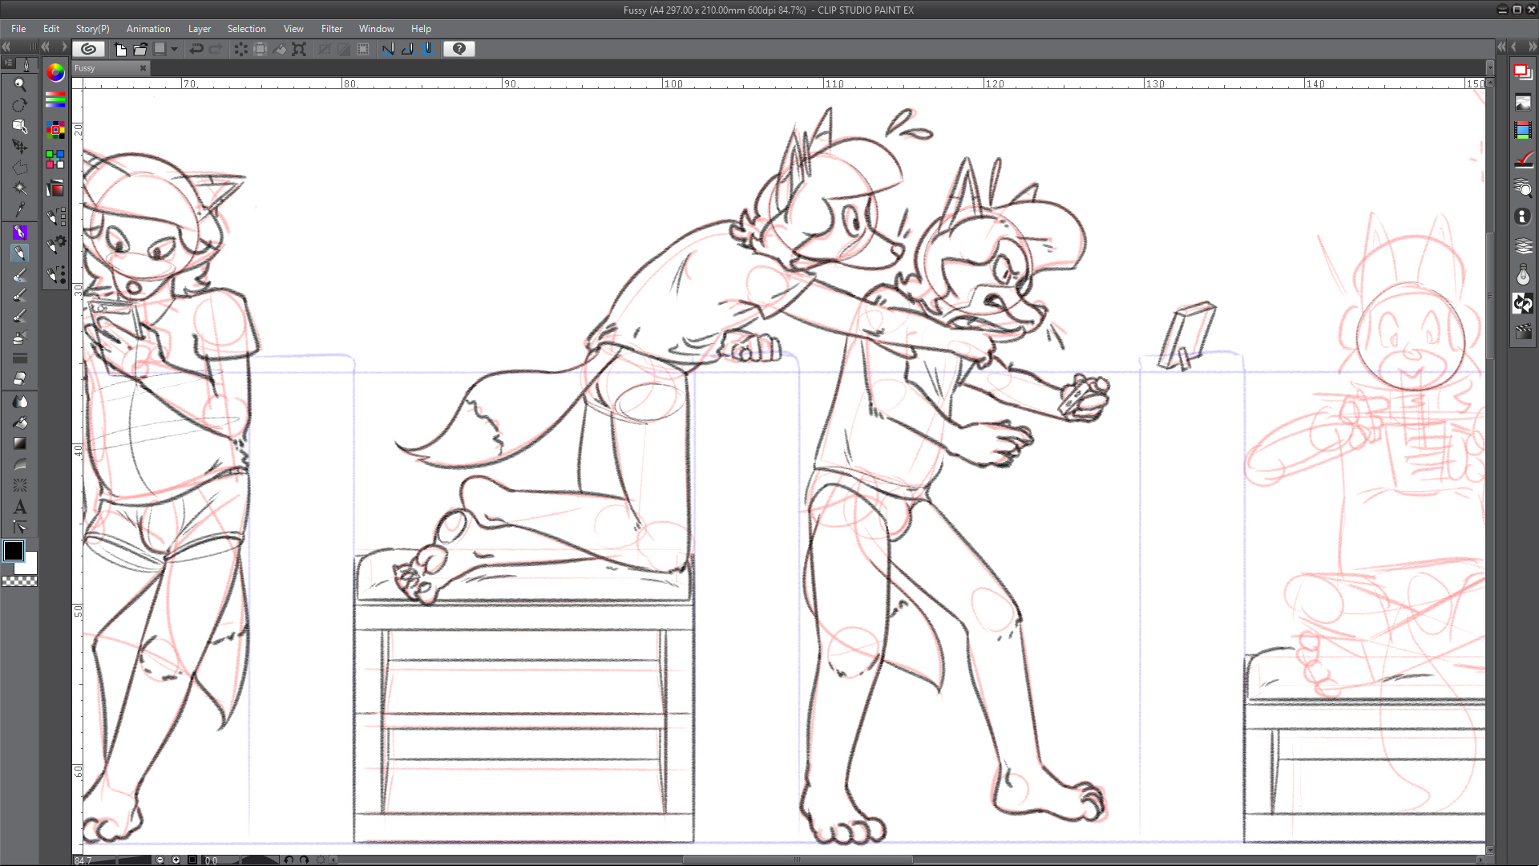Toggle snap to grid
The height and width of the screenshot is (866, 1539).
click(x=428, y=49)
